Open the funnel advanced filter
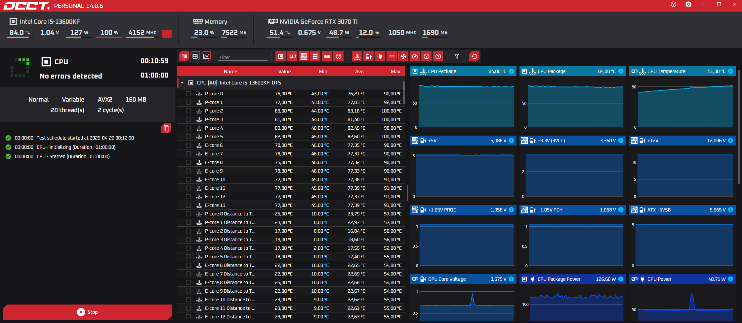The width and height of the screenshot is (742, 323). [457, 56]
